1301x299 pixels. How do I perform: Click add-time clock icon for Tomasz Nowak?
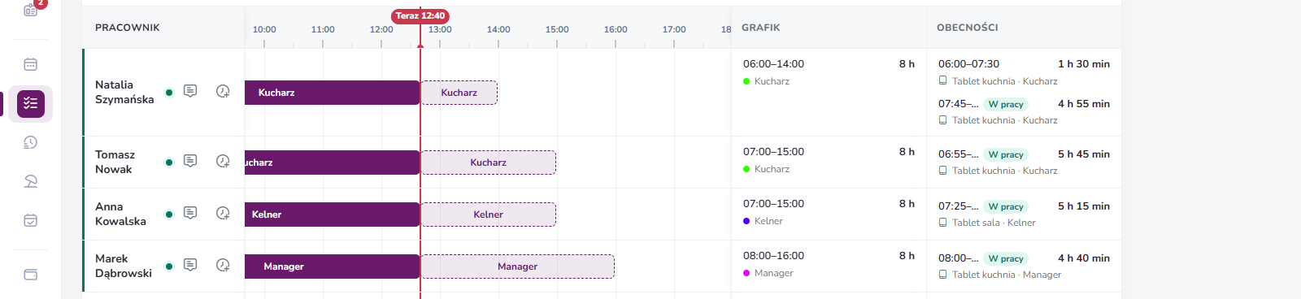tap(223, 161)
